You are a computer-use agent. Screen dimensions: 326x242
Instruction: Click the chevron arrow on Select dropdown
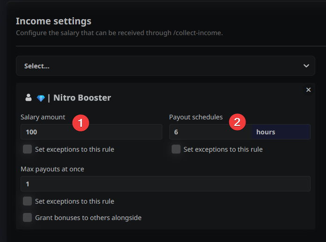[x=306, y=66]
